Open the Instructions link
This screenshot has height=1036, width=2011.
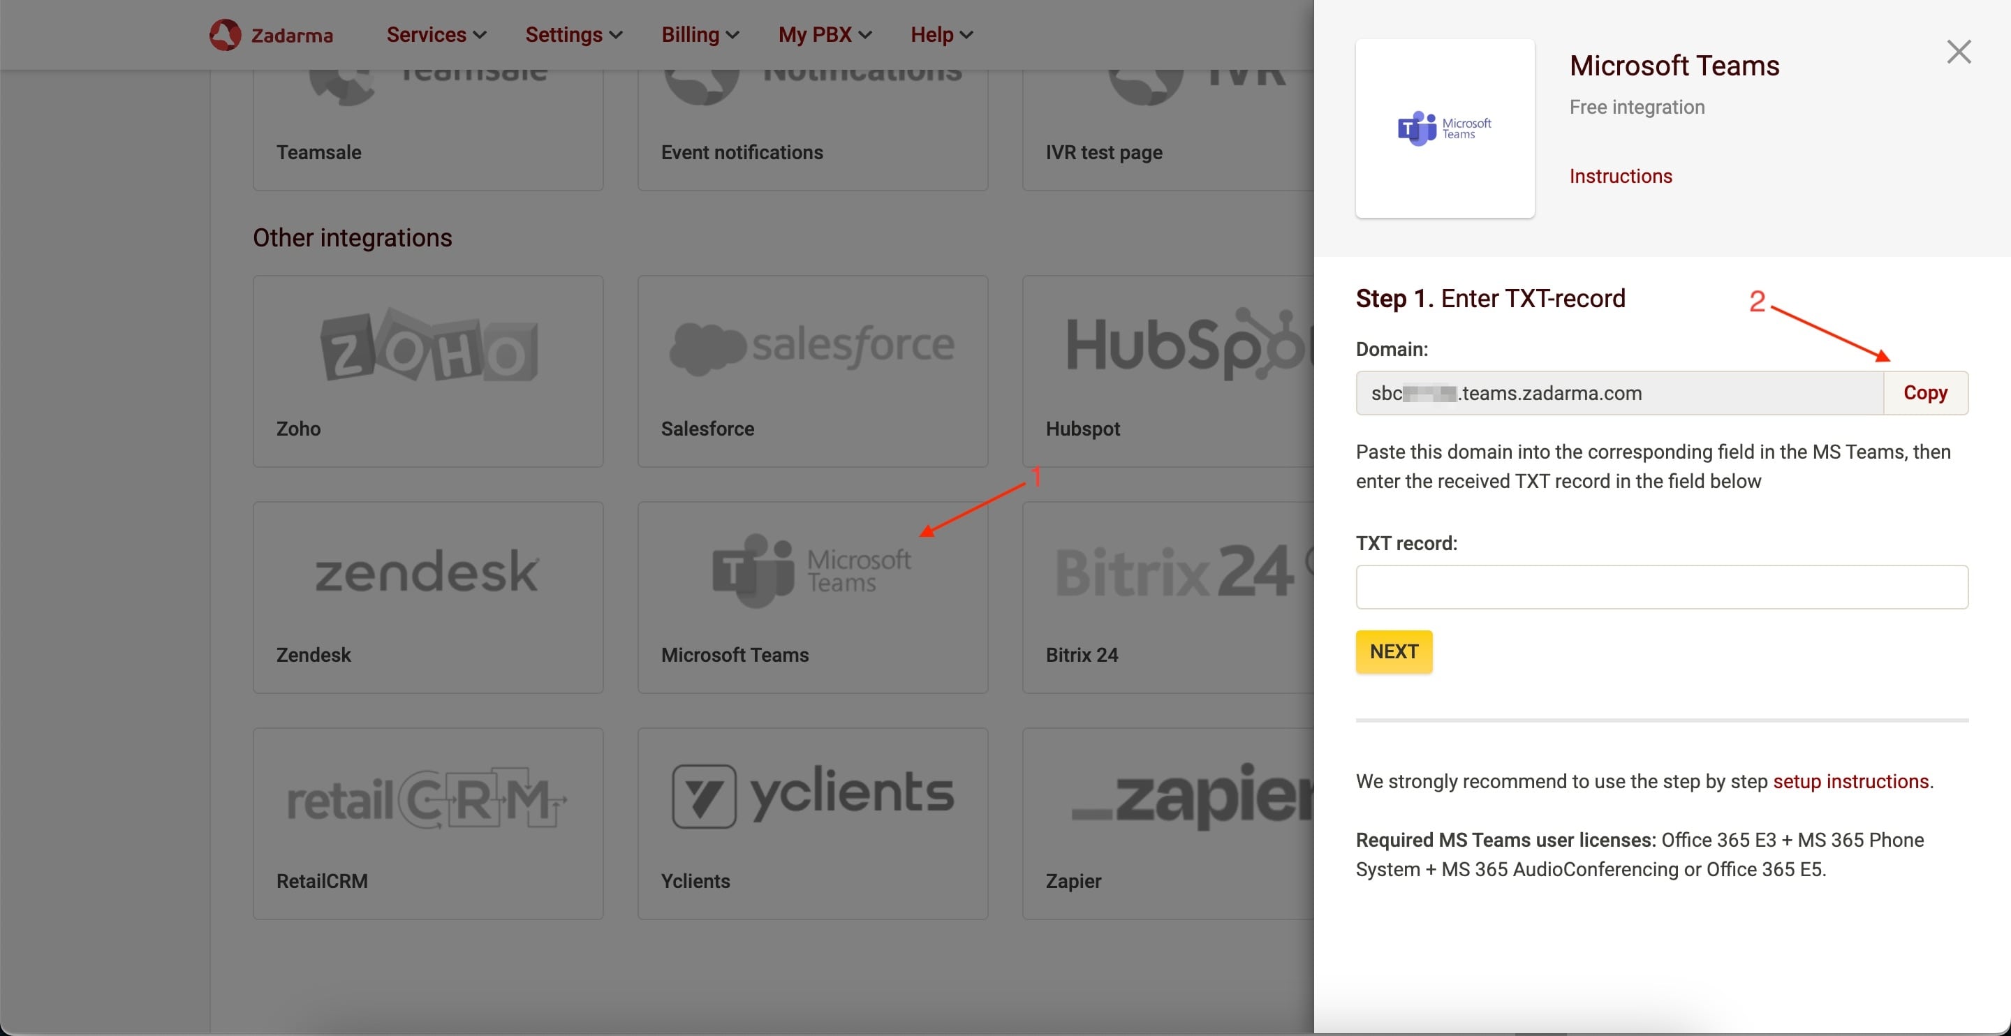click(1620, 176)
